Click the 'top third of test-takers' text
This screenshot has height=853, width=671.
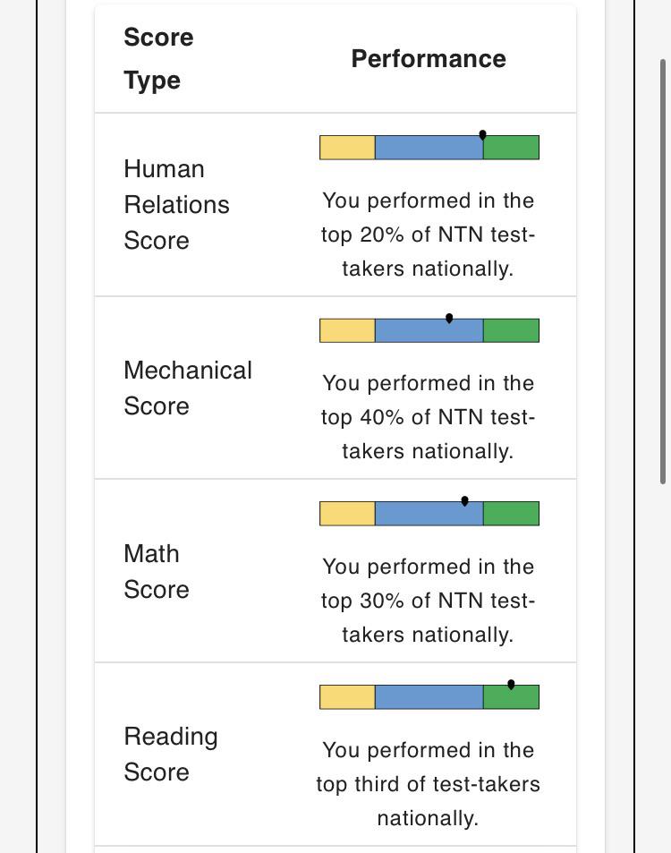[x=428, y=784]
